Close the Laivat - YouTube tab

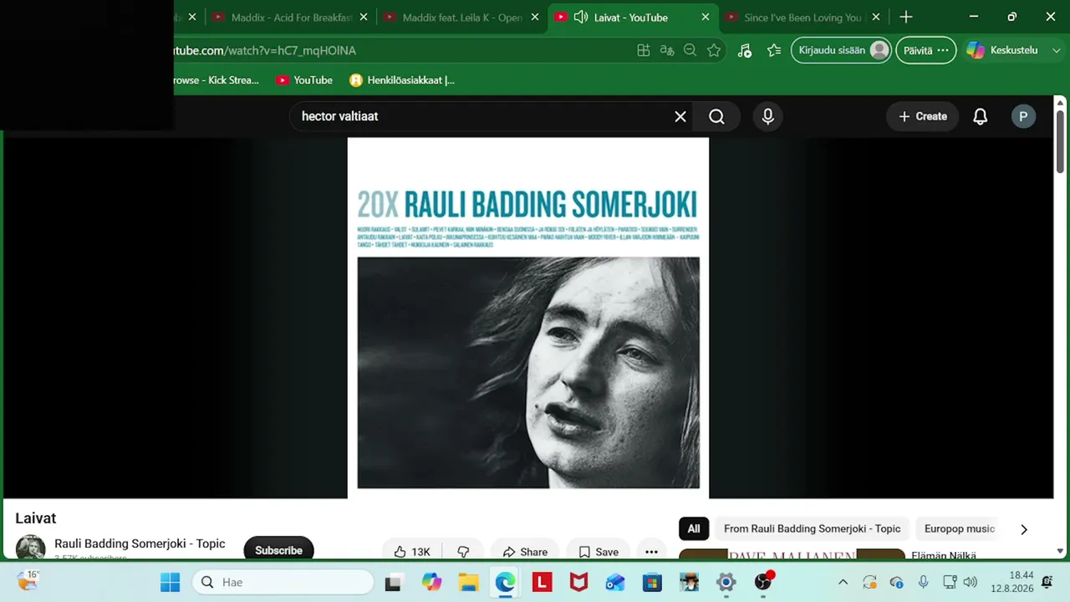[x=705, y=17]
